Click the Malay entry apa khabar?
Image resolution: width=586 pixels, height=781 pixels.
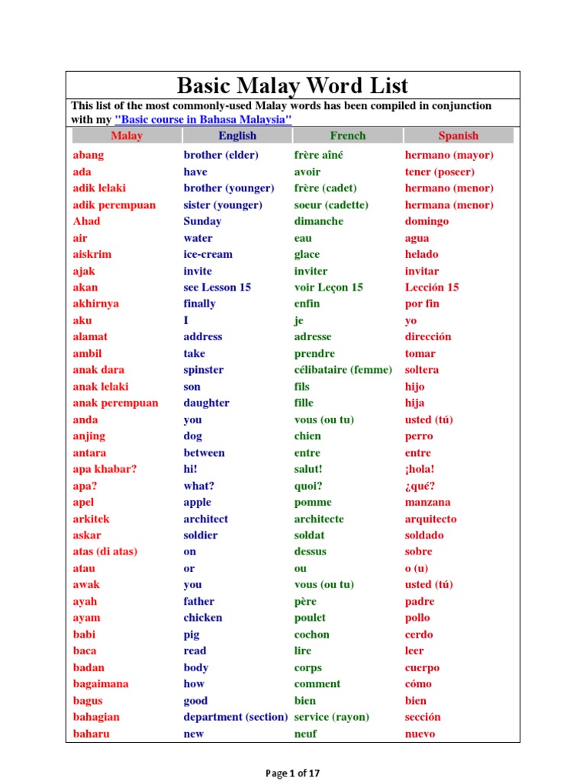point(105,469)
